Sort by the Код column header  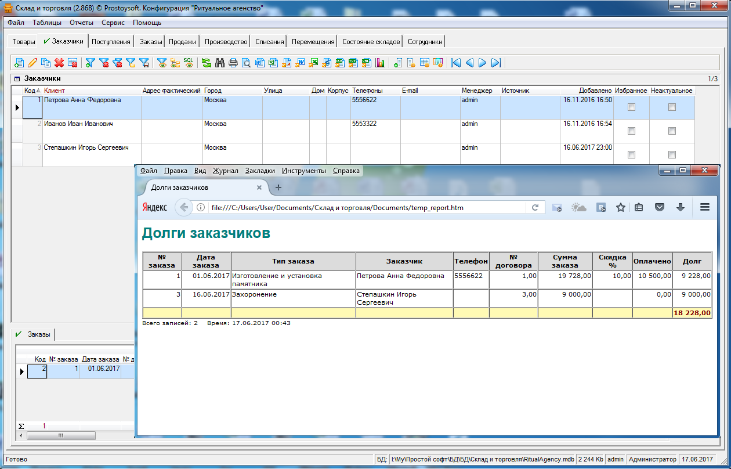click(30, 91)
